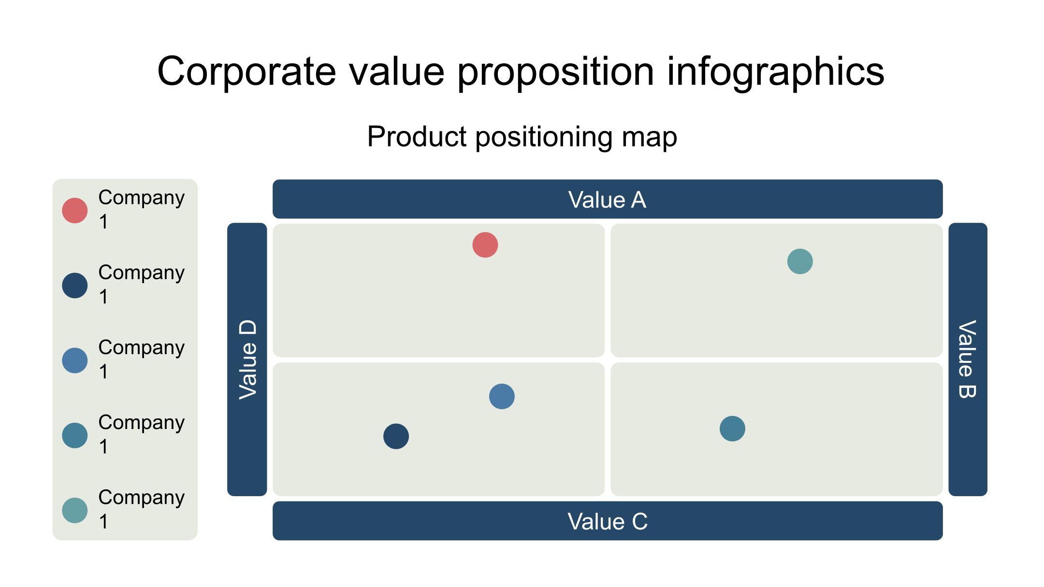Select the dark navy dot in bottom-left quadrant
The height and width of the screenshot is (587, 1044).
point(396,436)
